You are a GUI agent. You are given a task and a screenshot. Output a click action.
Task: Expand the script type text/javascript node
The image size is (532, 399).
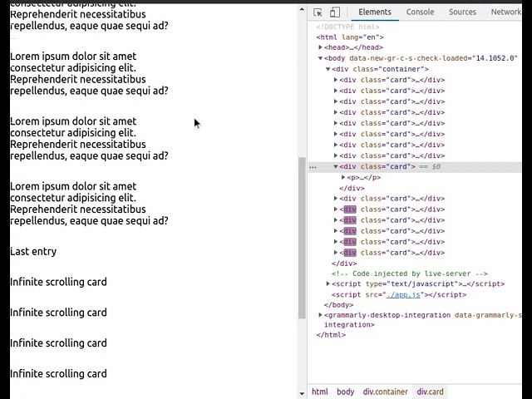(x=328, y=283)
